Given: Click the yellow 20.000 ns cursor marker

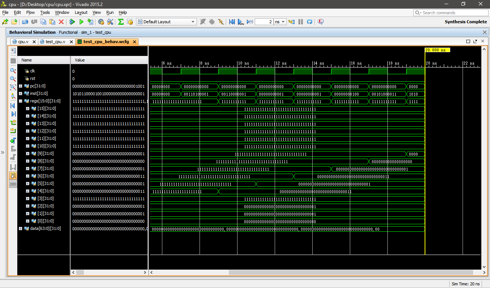Looking at the screenshot, I should click(437, 50).
